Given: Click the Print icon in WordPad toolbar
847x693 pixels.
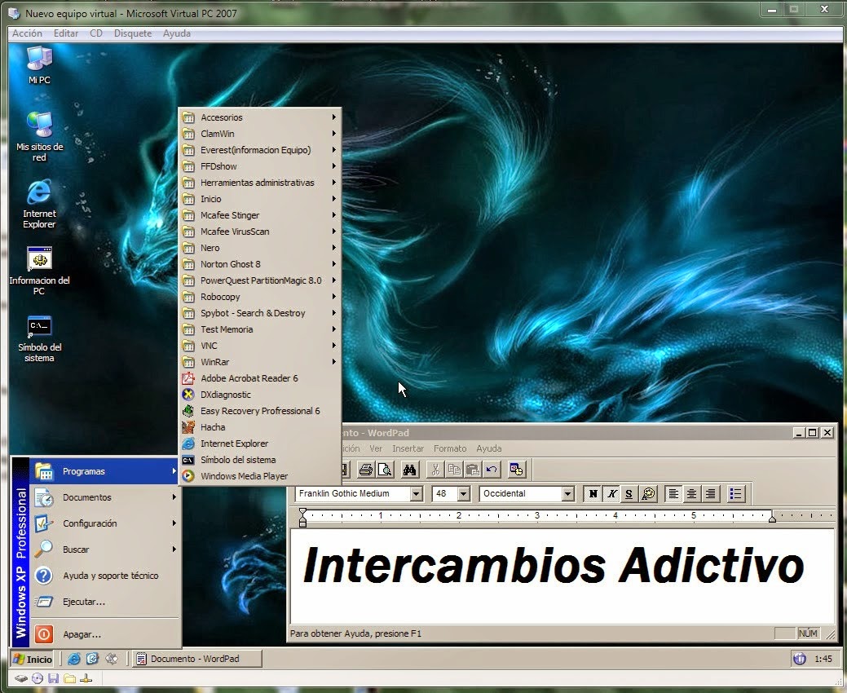Looking at the screenshot, I should [366, 470].
